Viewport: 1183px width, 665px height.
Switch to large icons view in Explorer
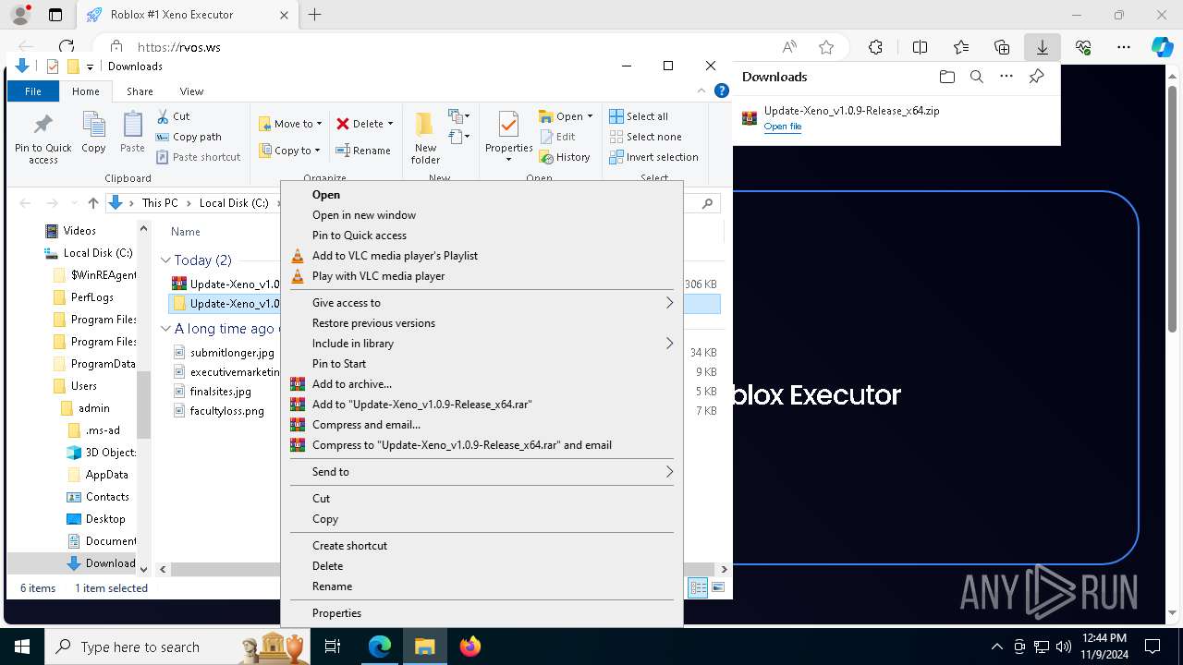pos(718,587)
